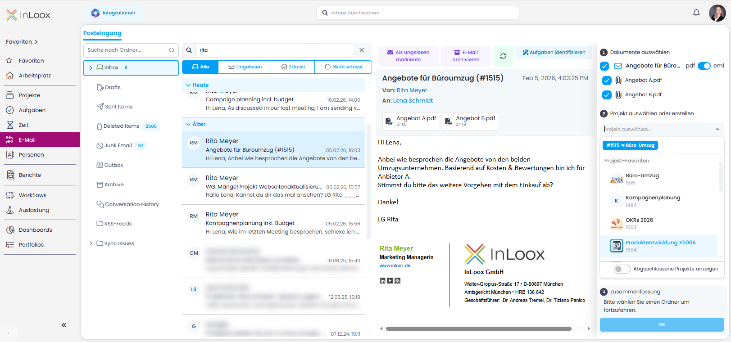The height and width of the screenshot is (342, 731).
Task: Click the horizontal scrollbar under the email
Action: point(478,329)
